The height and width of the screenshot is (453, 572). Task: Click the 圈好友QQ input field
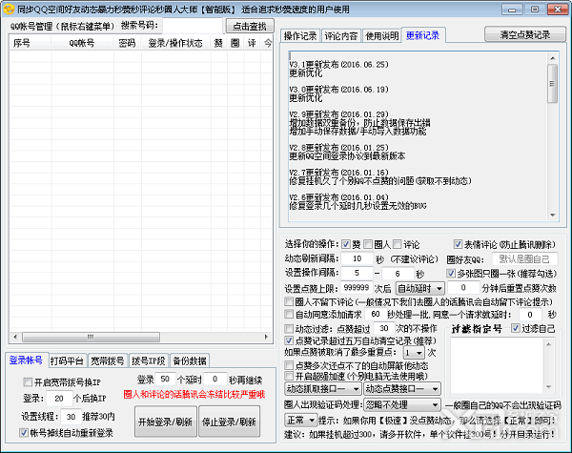pos(524,258)
